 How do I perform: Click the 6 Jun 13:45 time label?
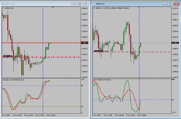pyautogui.click(x=17, y=115)
